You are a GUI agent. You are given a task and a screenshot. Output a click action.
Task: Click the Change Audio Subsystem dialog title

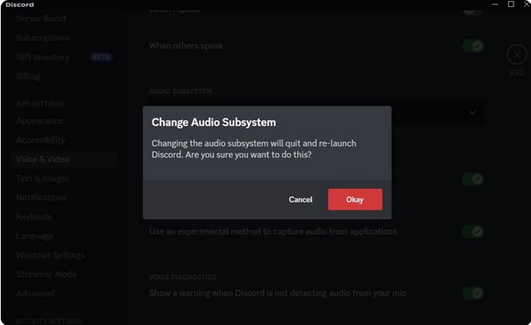click(x=214, y=122)
